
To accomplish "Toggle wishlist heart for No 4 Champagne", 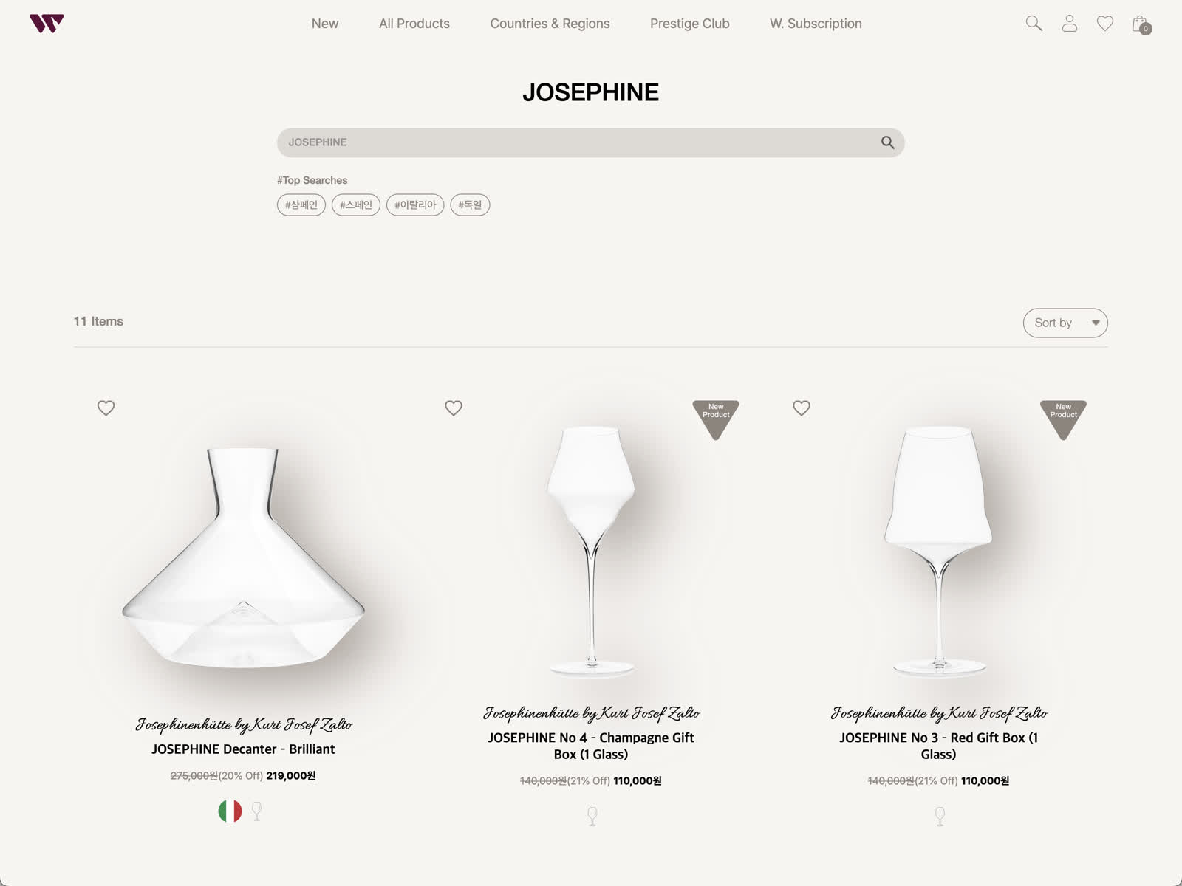I will point(454,408).
